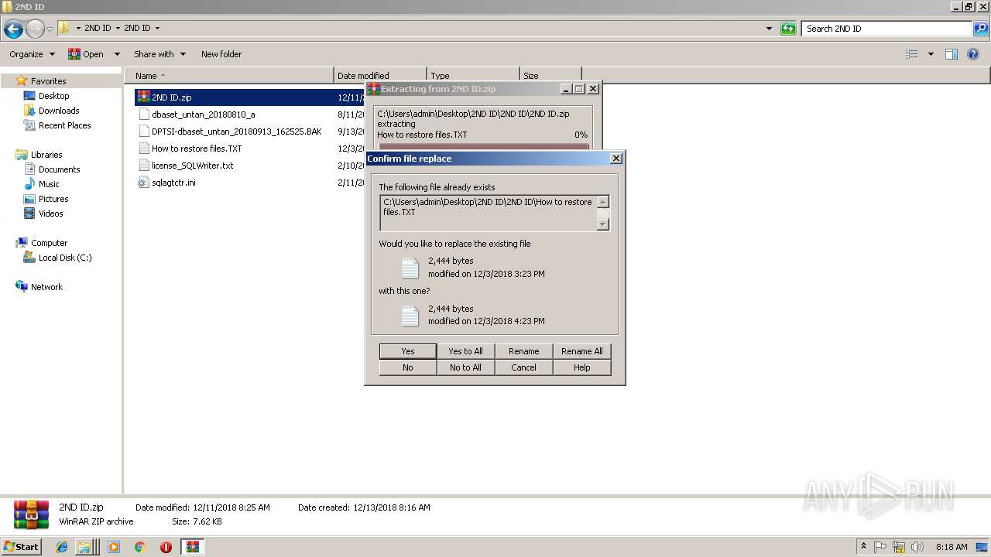Click the change view icon
991x557 pixels.
912,54
